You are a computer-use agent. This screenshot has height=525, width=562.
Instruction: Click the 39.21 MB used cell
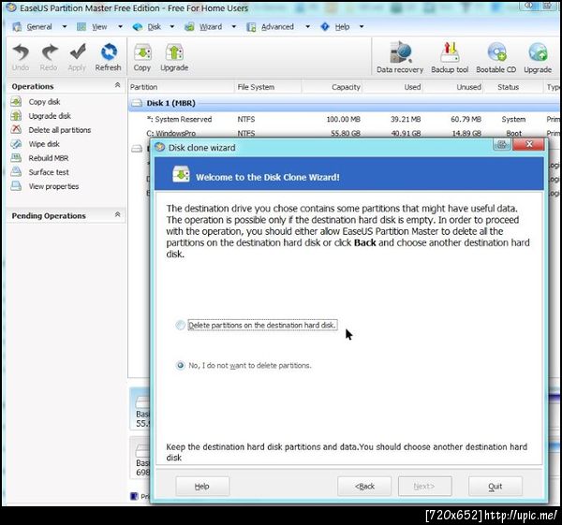pyautogui.click(x=406, y=119)
